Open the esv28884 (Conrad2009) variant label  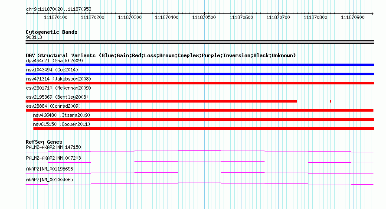coord(53,106)
